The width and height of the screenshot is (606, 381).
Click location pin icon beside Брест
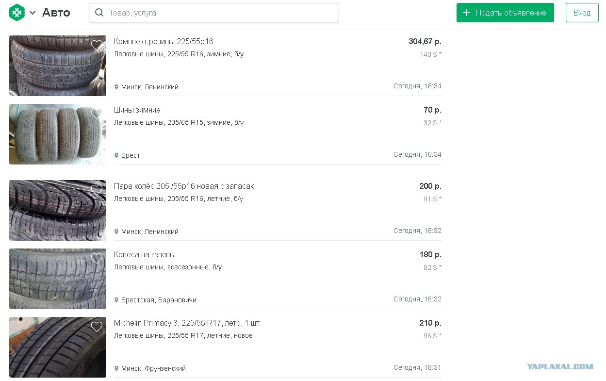(116, 155)
